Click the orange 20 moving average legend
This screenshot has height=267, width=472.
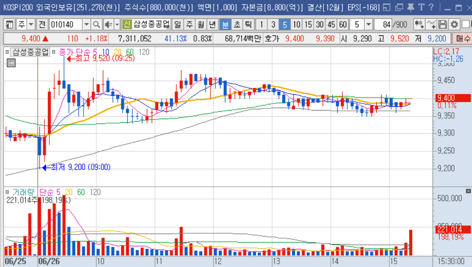[118, 52]
